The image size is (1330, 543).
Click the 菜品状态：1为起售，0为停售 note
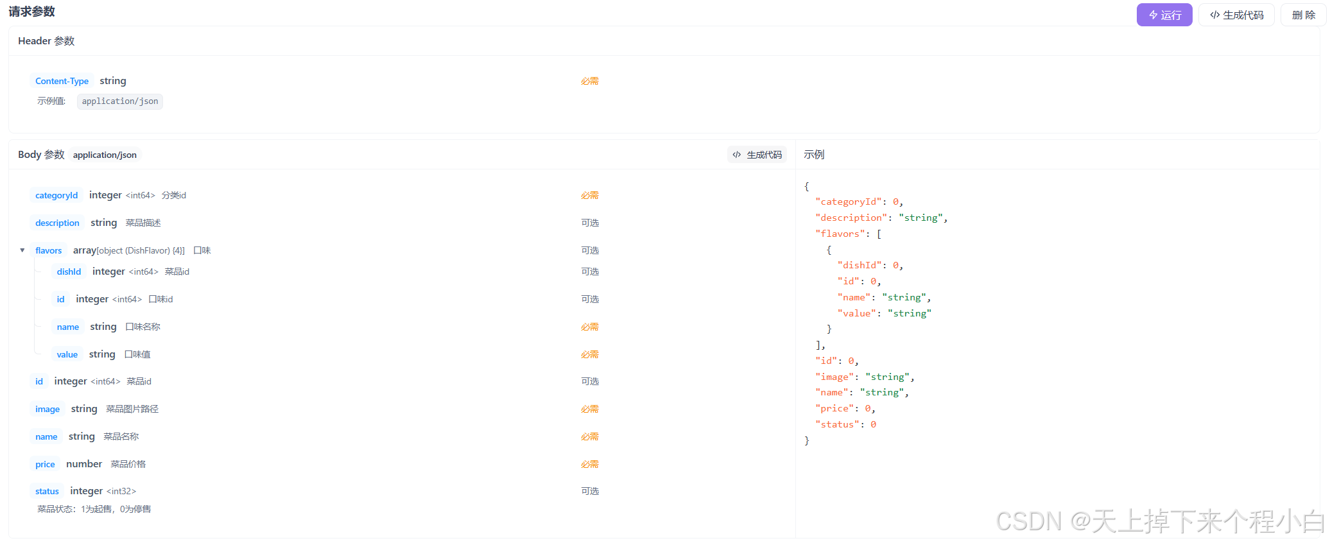pos(94,509)
